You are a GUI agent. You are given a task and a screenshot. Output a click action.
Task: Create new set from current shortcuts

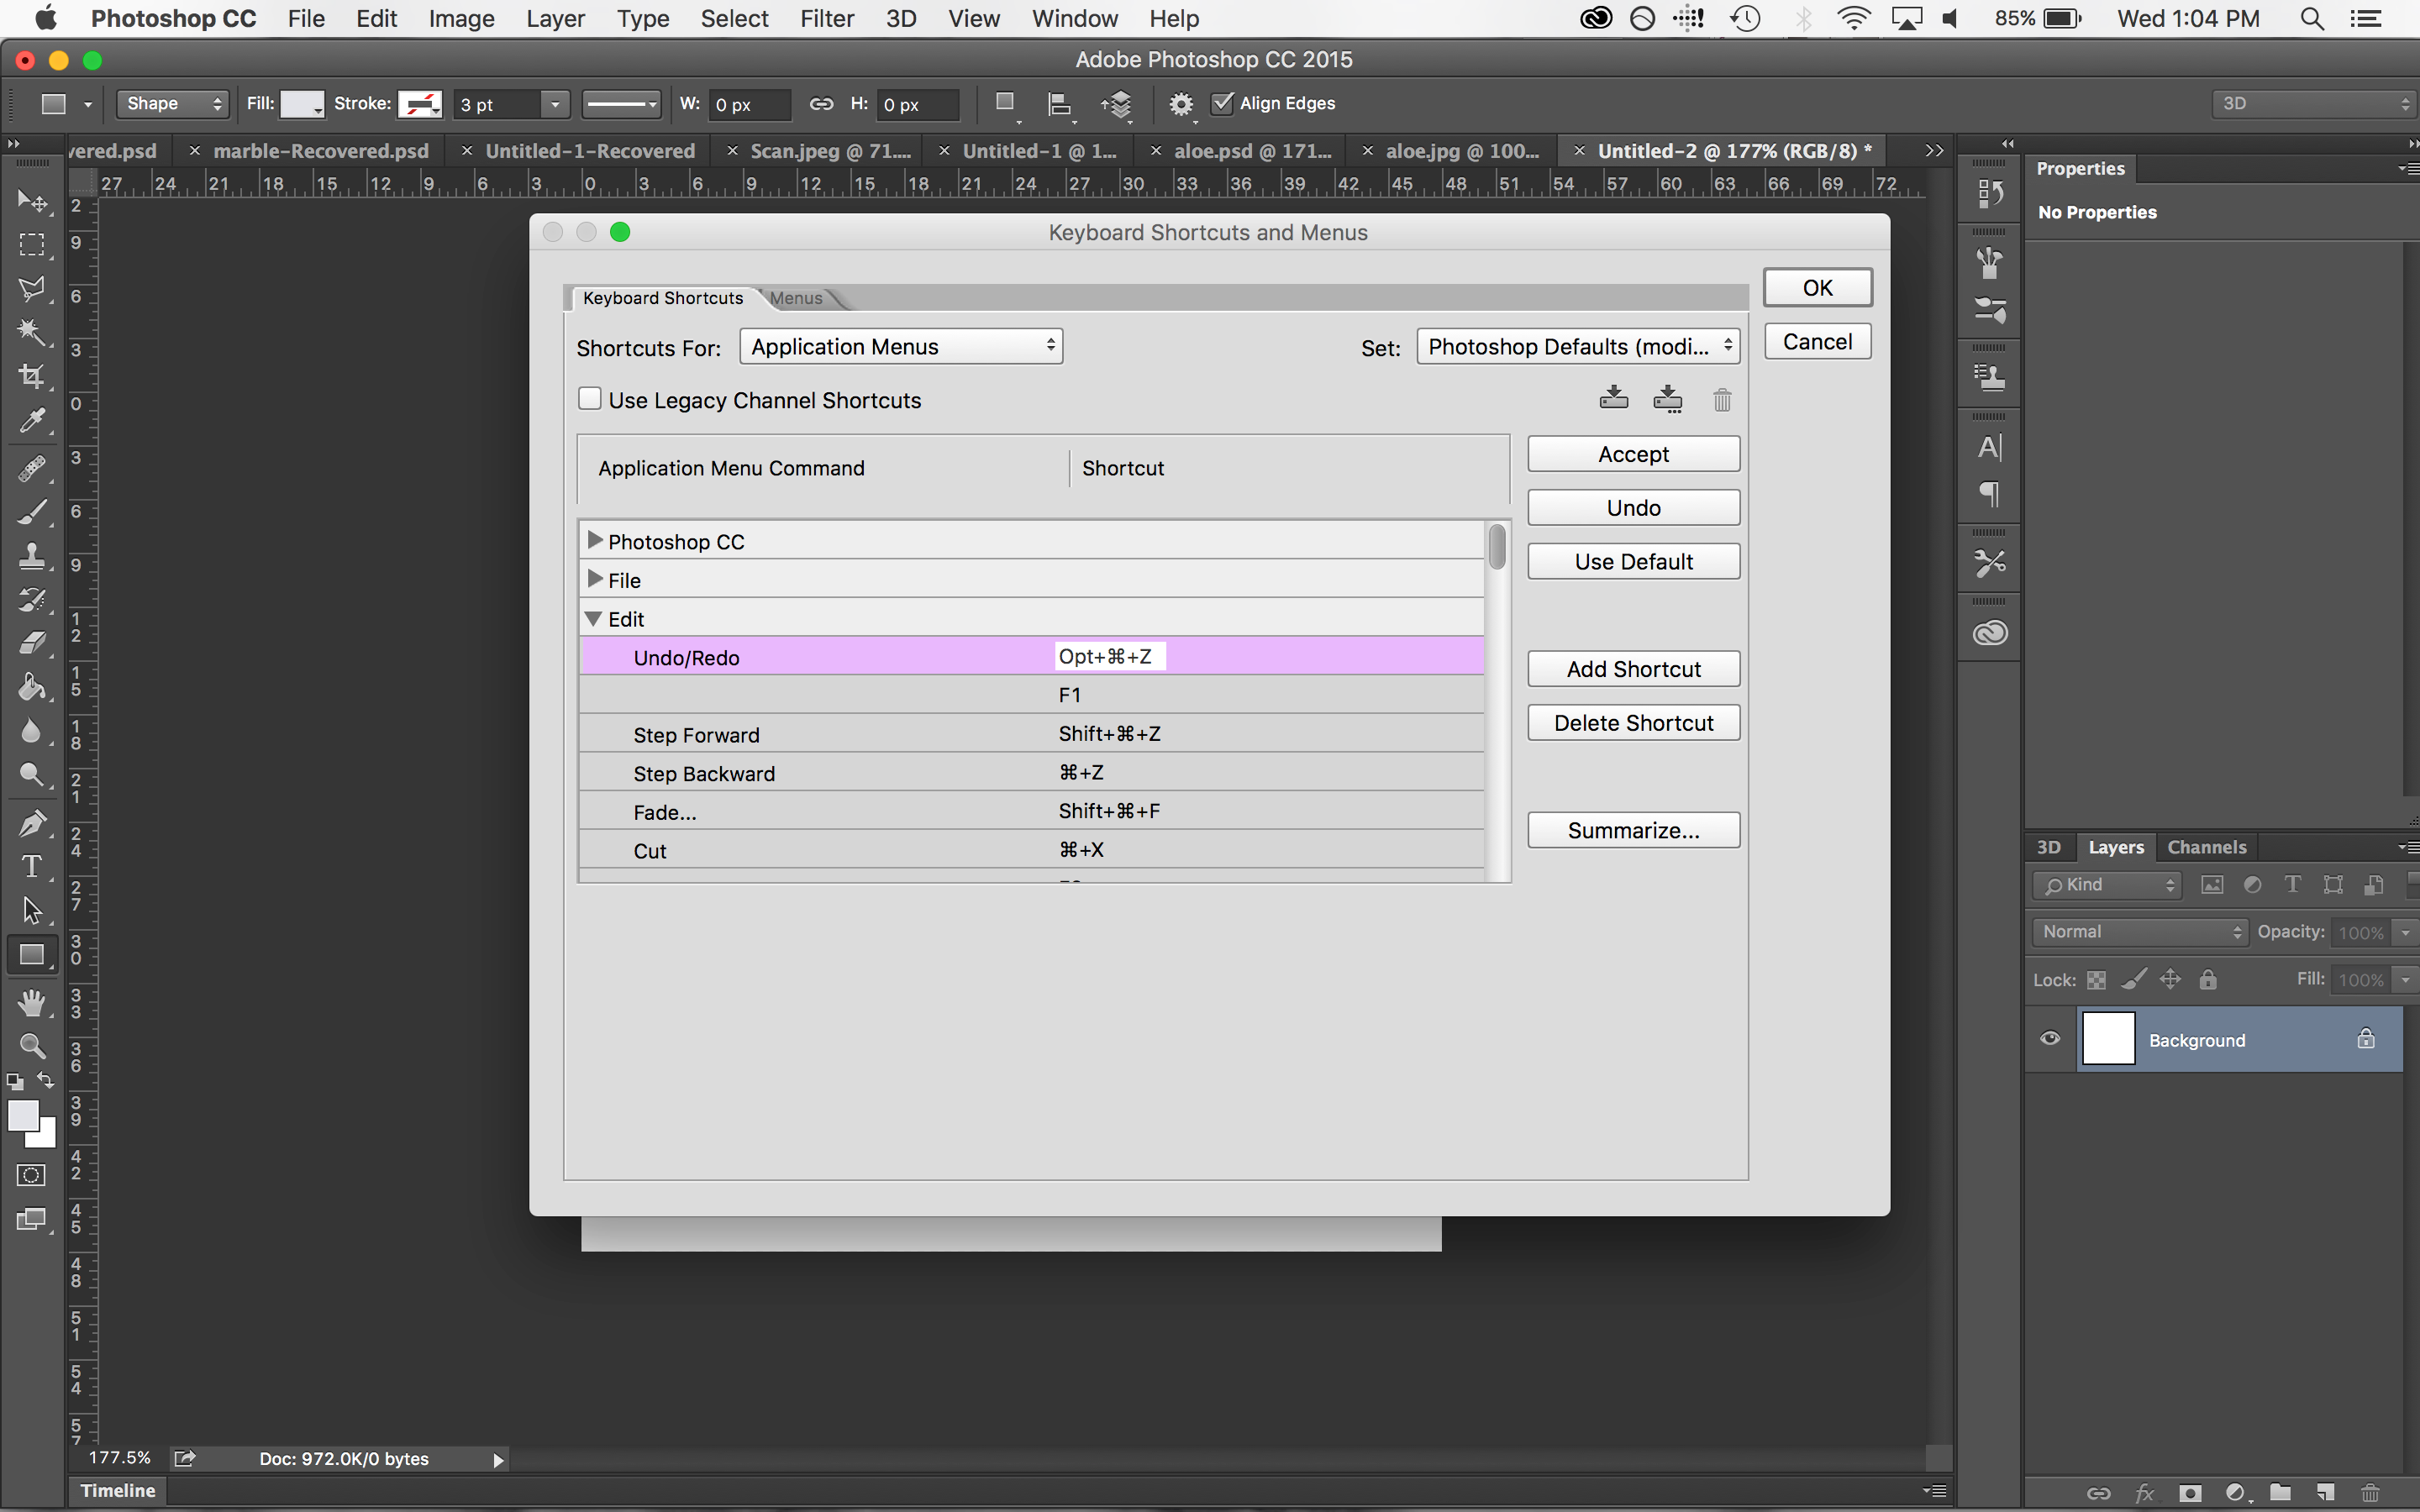[1667, 399]
